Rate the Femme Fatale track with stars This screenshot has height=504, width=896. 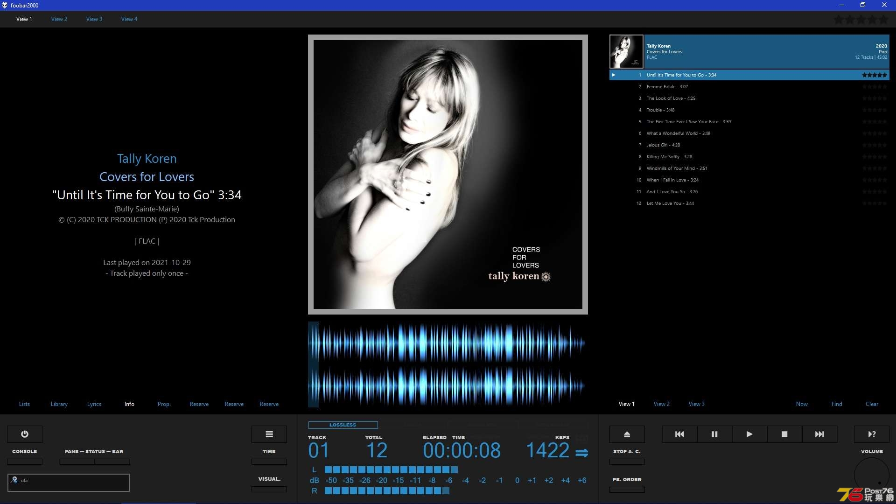pyautogui.click(x=875, y=87)
